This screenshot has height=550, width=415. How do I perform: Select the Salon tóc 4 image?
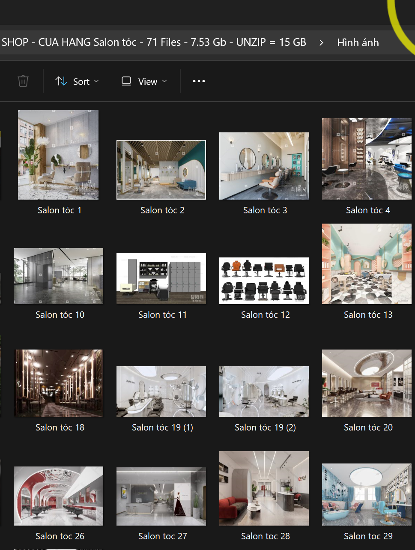point(367,159)
